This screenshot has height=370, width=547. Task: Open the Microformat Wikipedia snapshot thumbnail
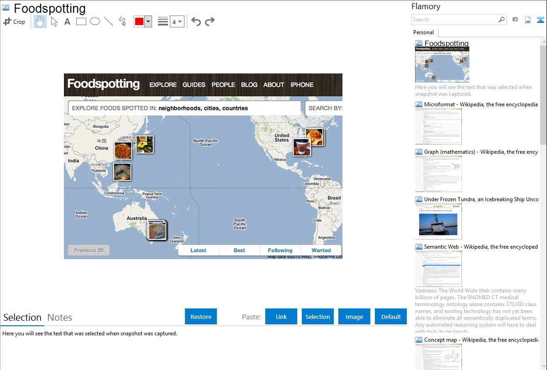coord(438,126)
